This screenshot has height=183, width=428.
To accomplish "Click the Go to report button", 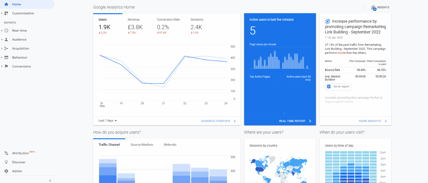I will click(338, 87).
